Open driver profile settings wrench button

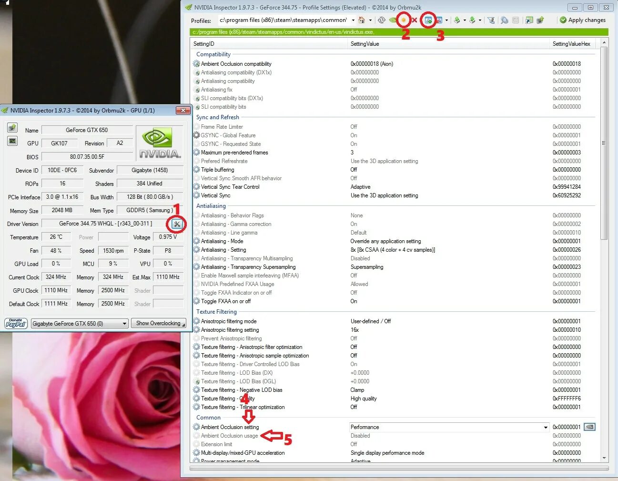177,224
